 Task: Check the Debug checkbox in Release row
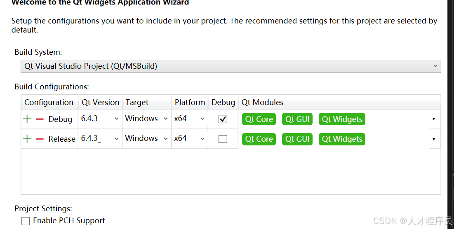tap(223, 139)
